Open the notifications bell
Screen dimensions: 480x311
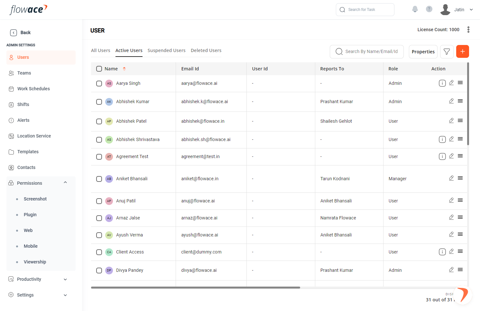tap(415, 9)
